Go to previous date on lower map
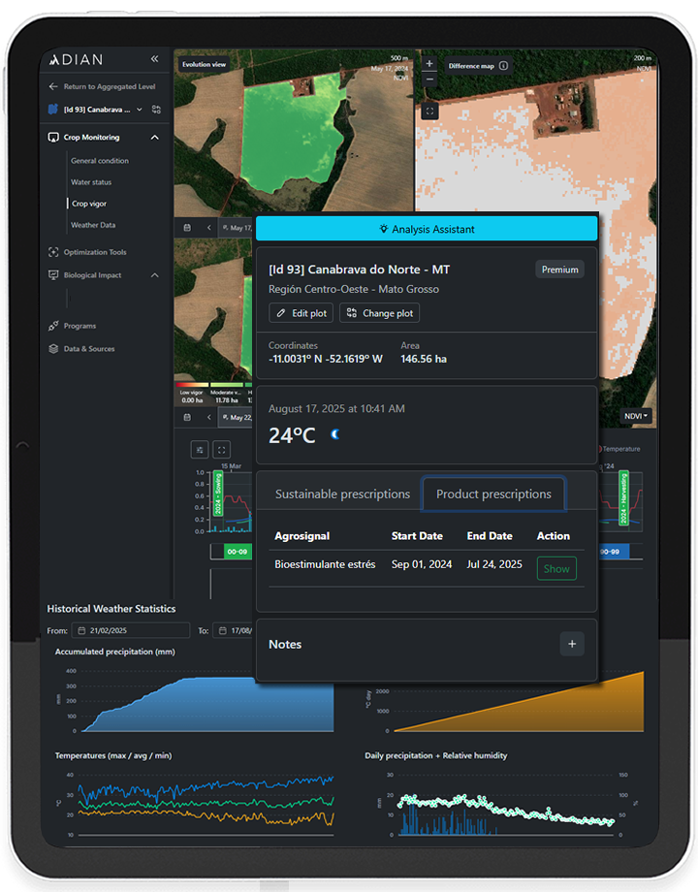This screenshot has width=698, height=892. tap(208, 417)
